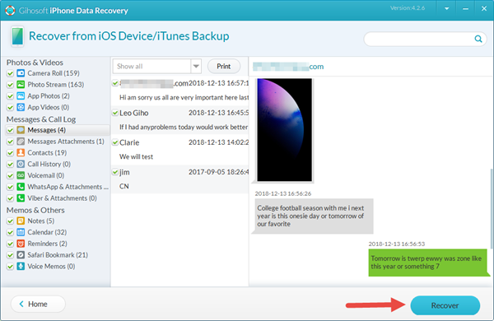Open the Leo Giho conversation
Image resolution: width=494 pixels, height=321 pixels.
(x=179, y=120)
